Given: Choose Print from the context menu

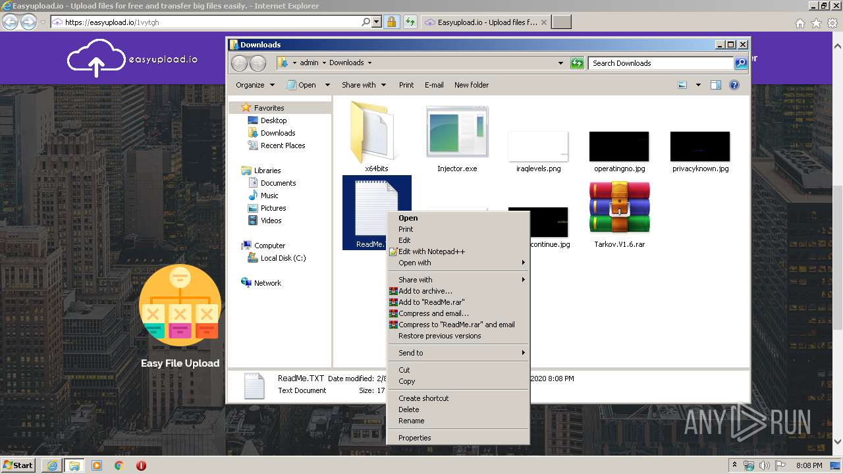Looking at the screenshot, I should click(458, 229).
